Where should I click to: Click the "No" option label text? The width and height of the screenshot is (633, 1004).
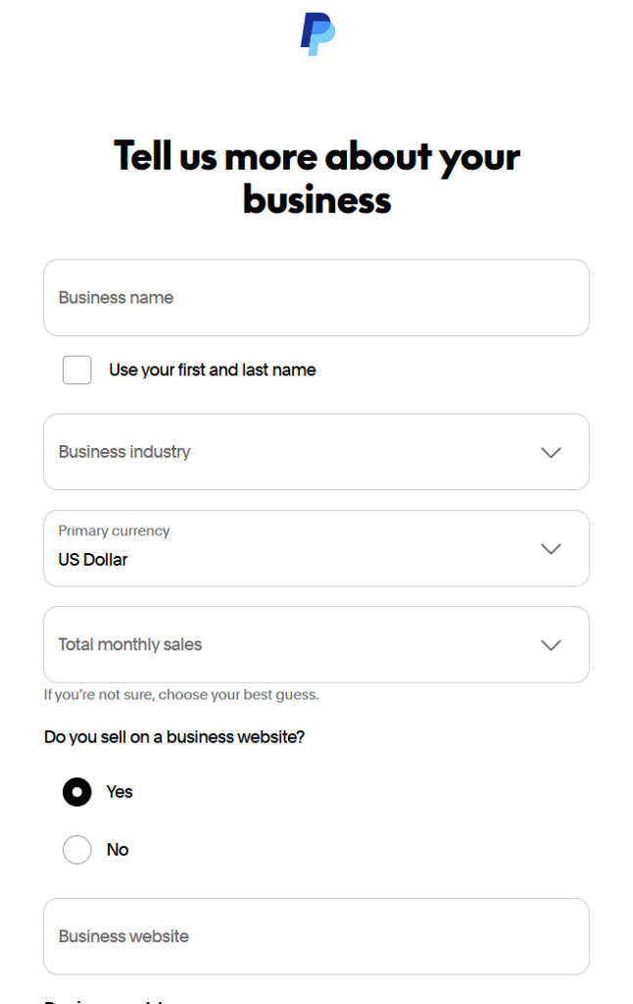pyautogui.click(x=118, y=849)
